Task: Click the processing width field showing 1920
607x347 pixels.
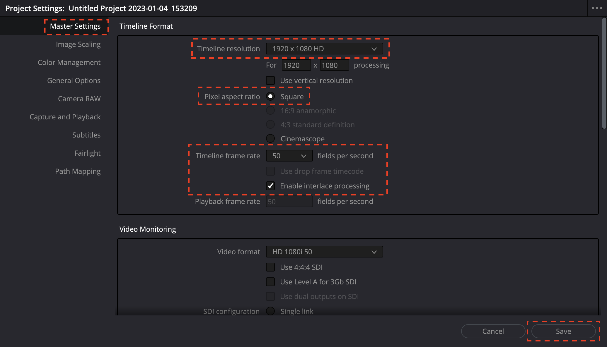Action: [296, 65]
